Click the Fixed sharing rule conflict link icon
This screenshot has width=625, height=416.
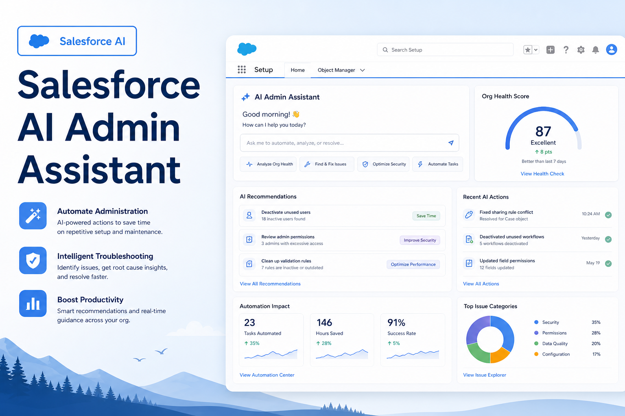(x=469, y=215)
